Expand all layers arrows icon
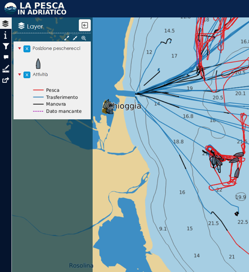Screen dimensions: 249x272 coord(67,38)
